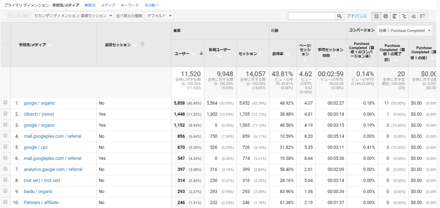Sort by セッション column header
440x208 pixels.
(x=248, y=54)
